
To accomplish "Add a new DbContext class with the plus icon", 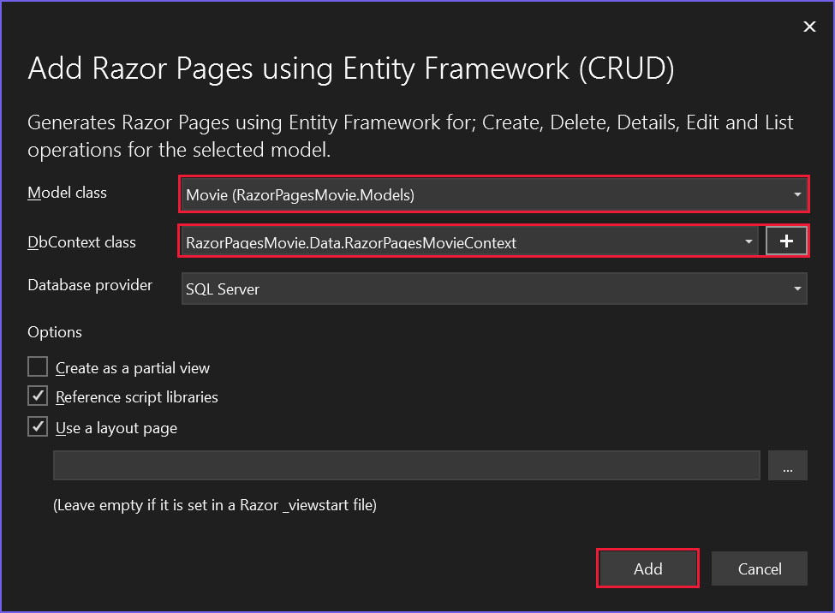I will [786, 241].
